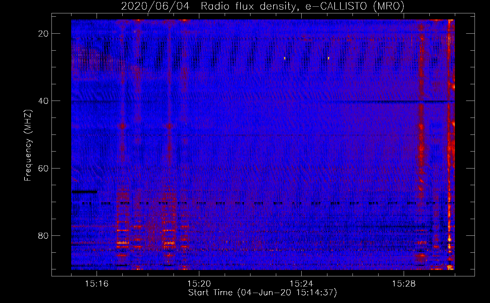Viewport: 490px width, 303px height.
Task: Click the 'Start Time (04-Jun-20 15:14:37)' x-axis label
Action: pos(263,293)
